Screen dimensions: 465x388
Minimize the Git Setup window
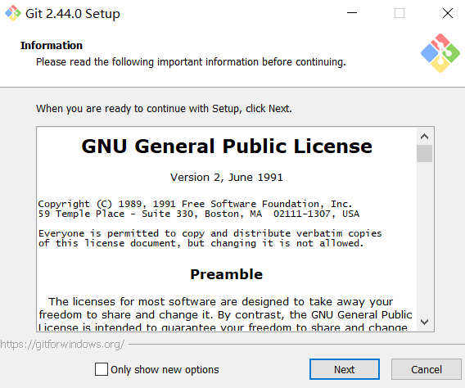point(352,13)
